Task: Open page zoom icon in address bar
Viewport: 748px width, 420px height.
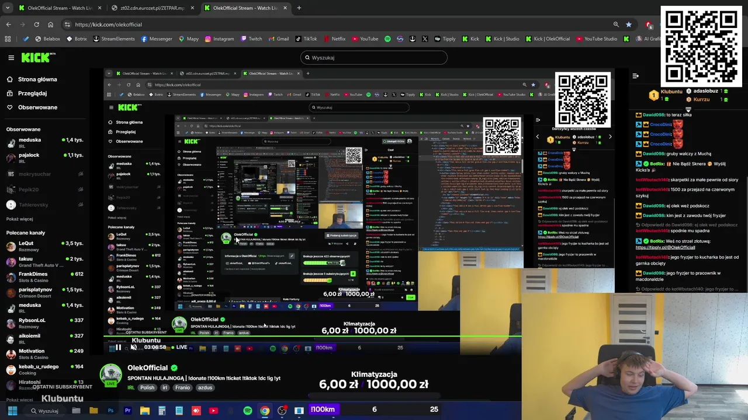Action: tap(616, 24)
